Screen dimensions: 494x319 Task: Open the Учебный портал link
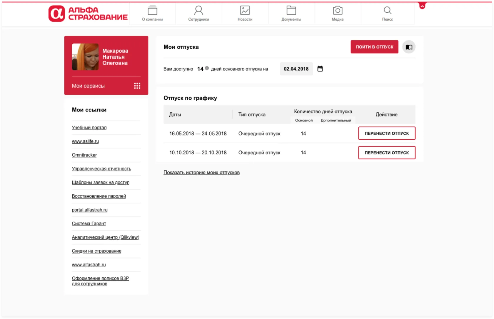89,128
